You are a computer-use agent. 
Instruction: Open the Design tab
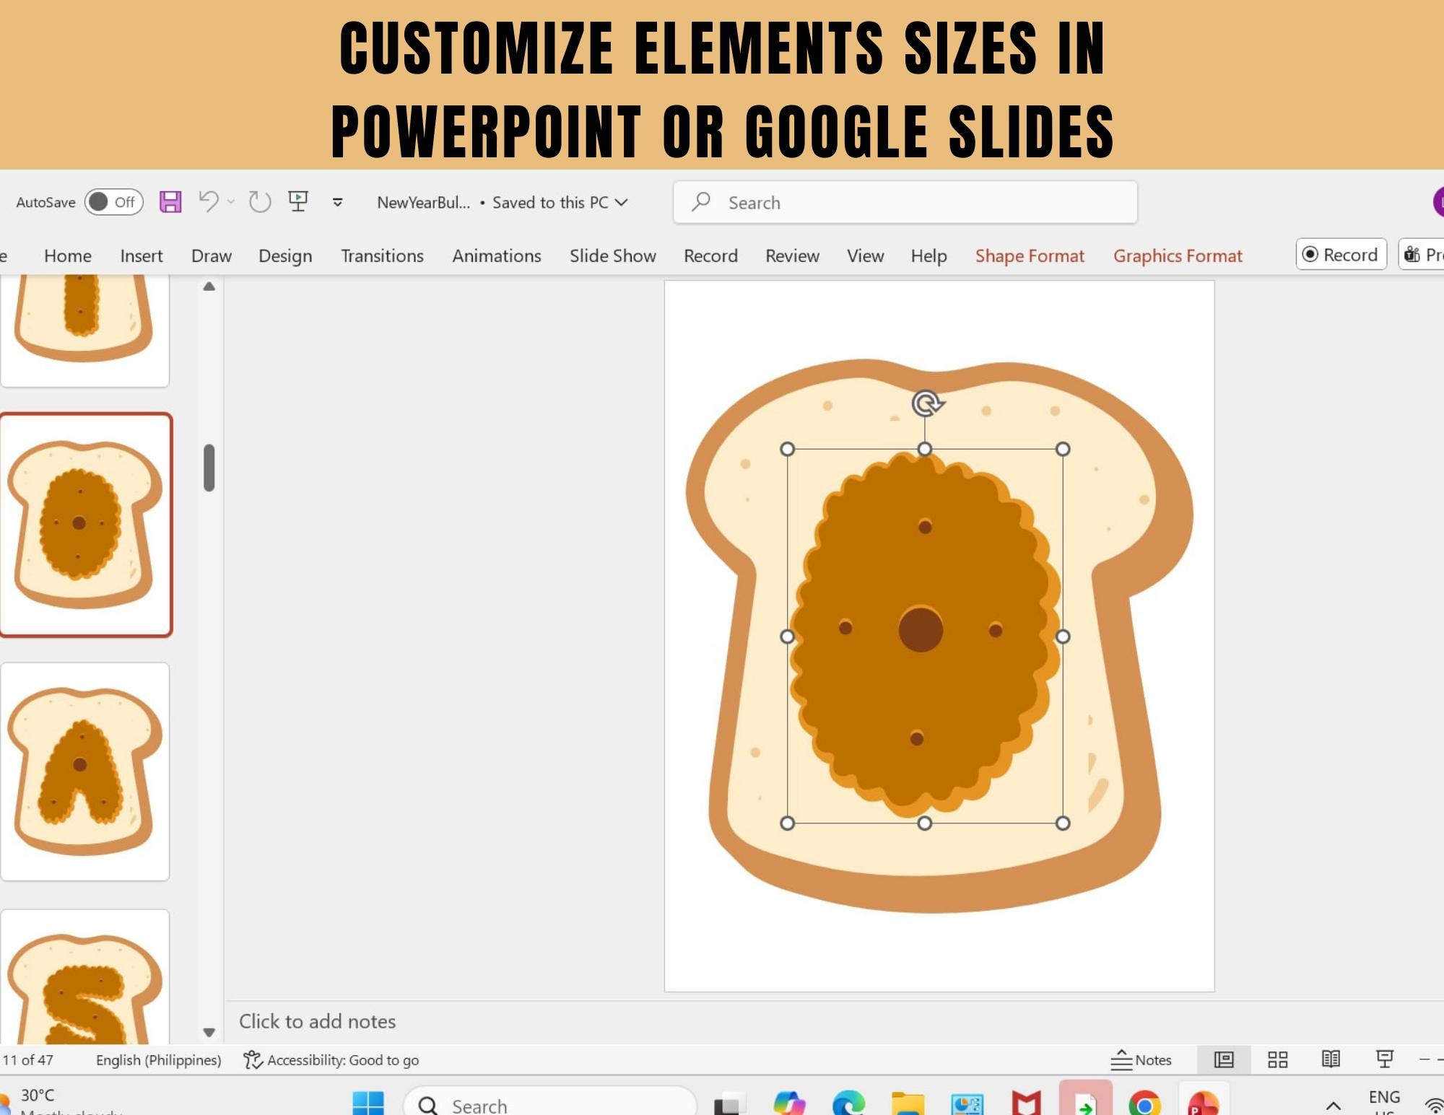point(285,255)
